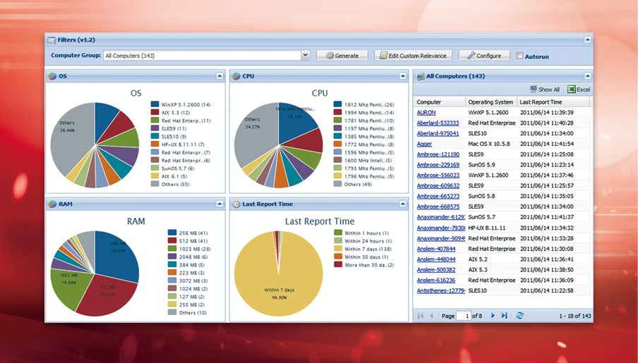The image size is (638, 363).
Task: Collapse the RAM chart panel
Action: 219,204
